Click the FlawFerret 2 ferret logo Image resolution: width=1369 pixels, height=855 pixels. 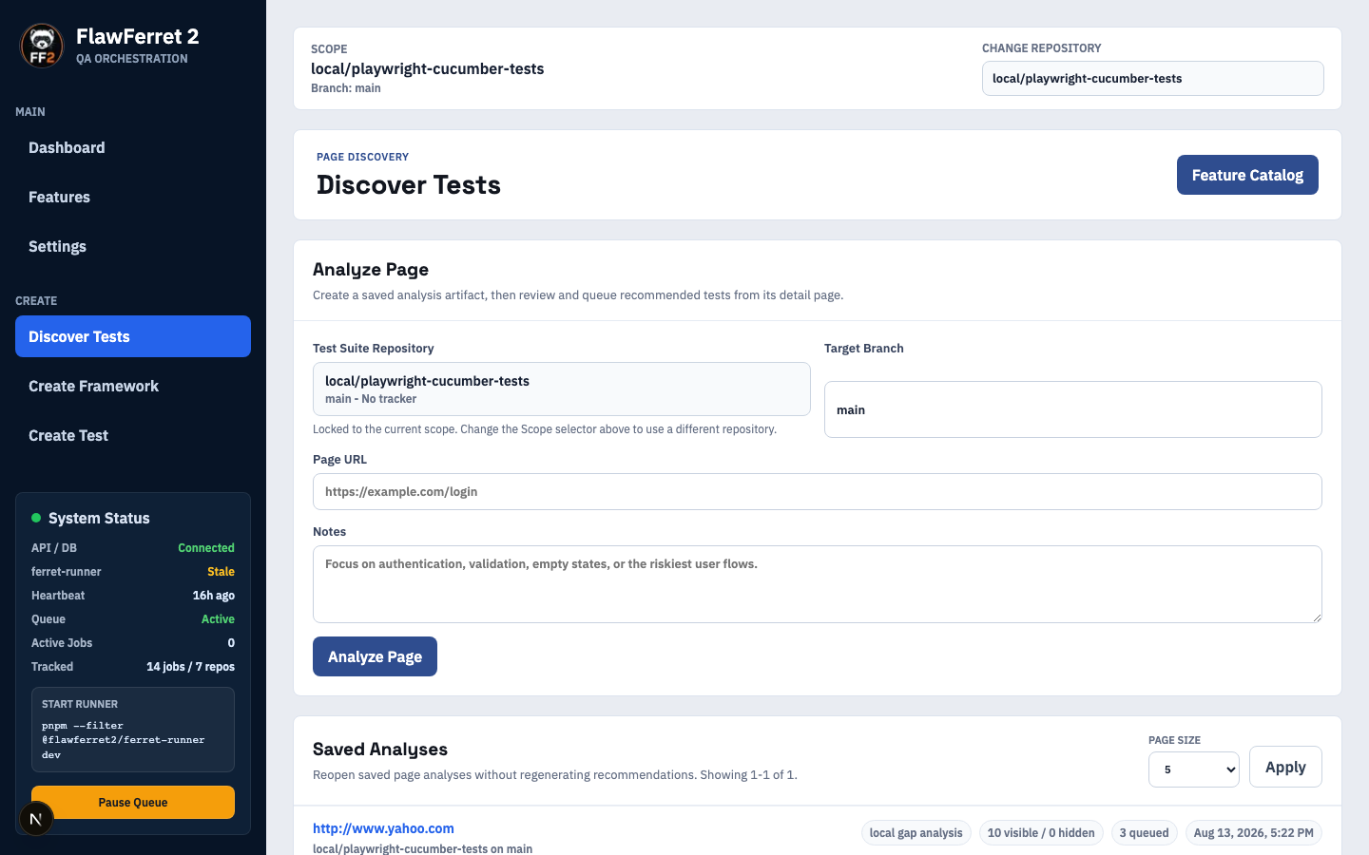[42, 46]
